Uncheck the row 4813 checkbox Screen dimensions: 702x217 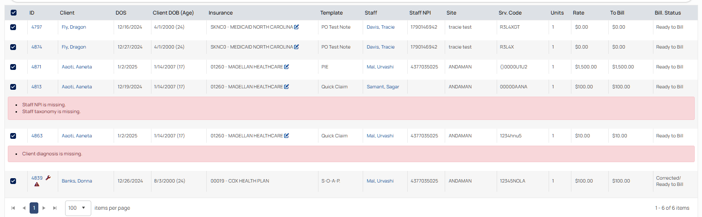point(13,87)
